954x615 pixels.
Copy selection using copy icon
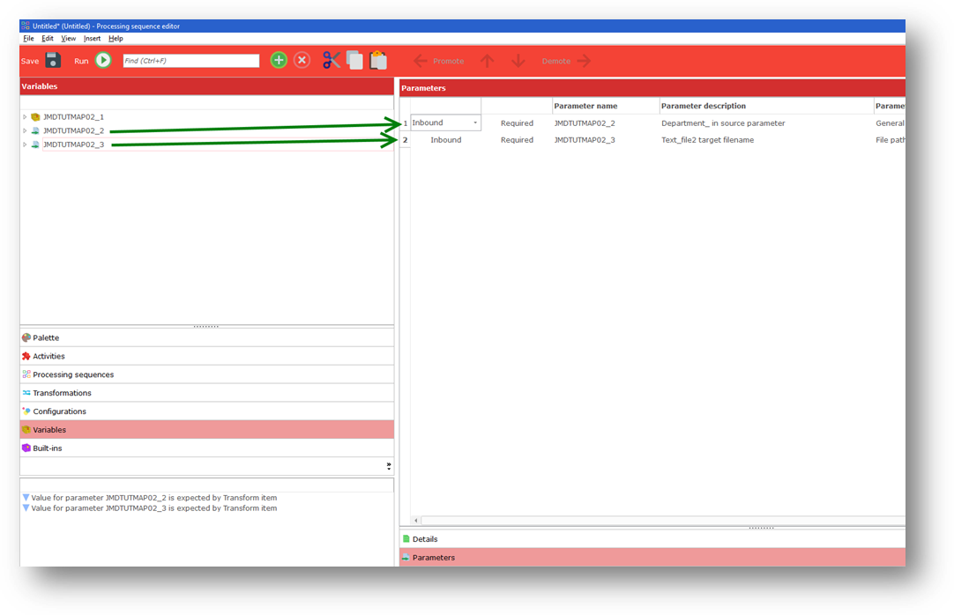pos(354,60)
